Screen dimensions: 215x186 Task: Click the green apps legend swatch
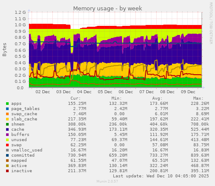click(x=7, y=104)
